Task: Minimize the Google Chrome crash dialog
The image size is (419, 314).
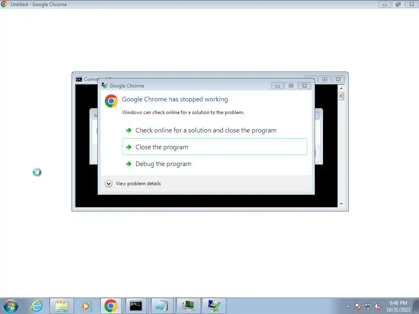Action: pos(278,86)
